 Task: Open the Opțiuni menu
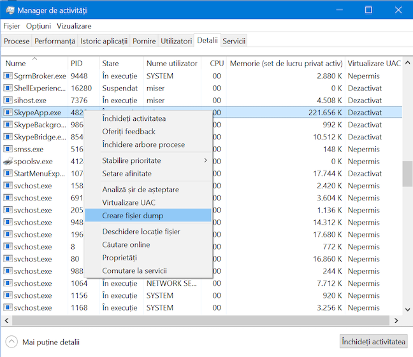pos(38,26)
